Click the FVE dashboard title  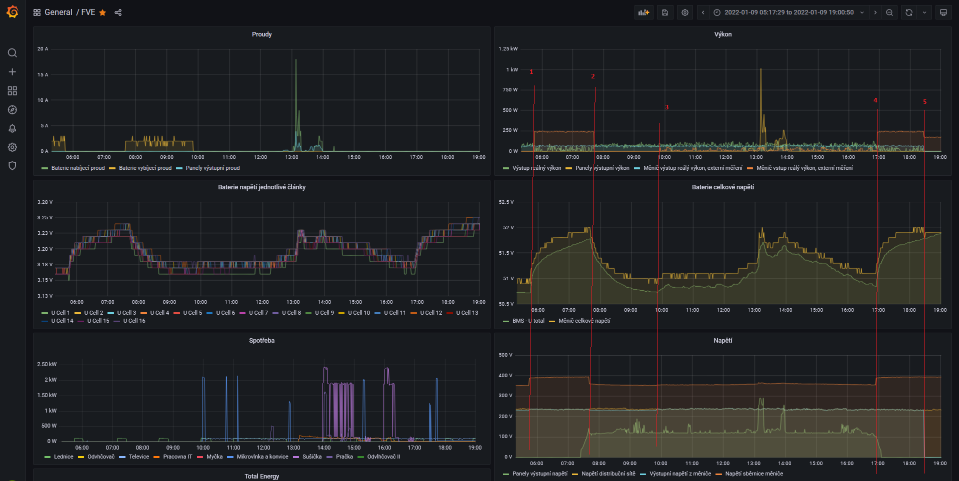click(88, 12)
